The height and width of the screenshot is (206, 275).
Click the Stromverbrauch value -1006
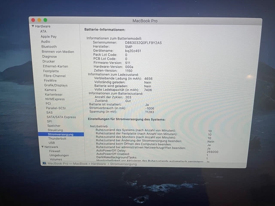click(150, 109)
